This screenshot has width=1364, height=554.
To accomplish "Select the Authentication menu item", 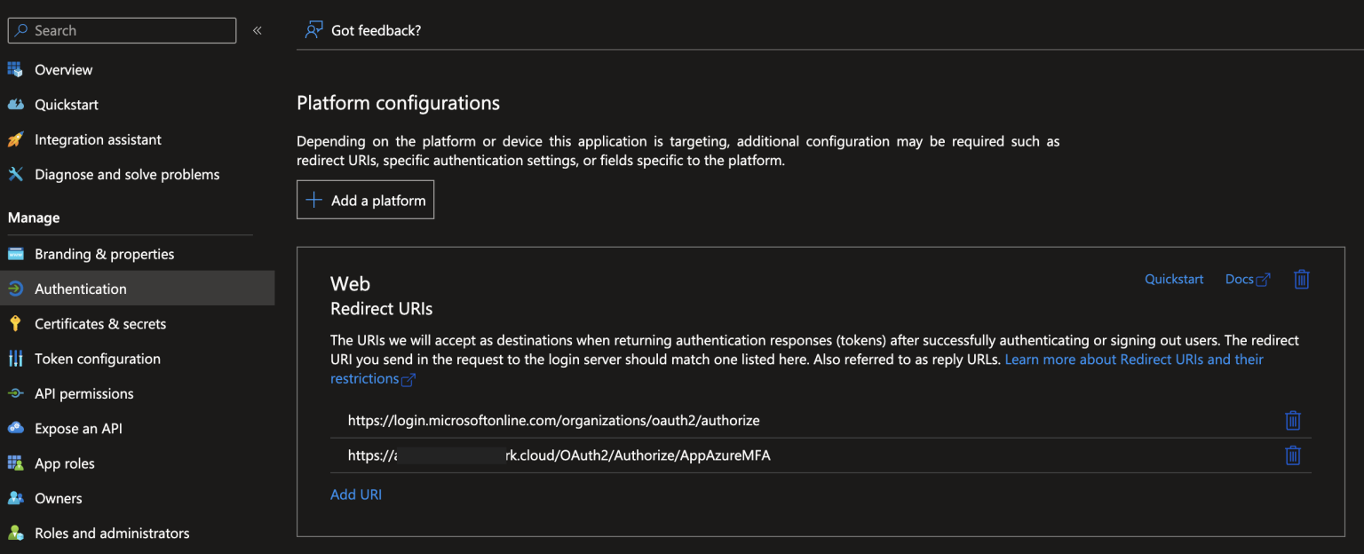I will pos(80,289).
